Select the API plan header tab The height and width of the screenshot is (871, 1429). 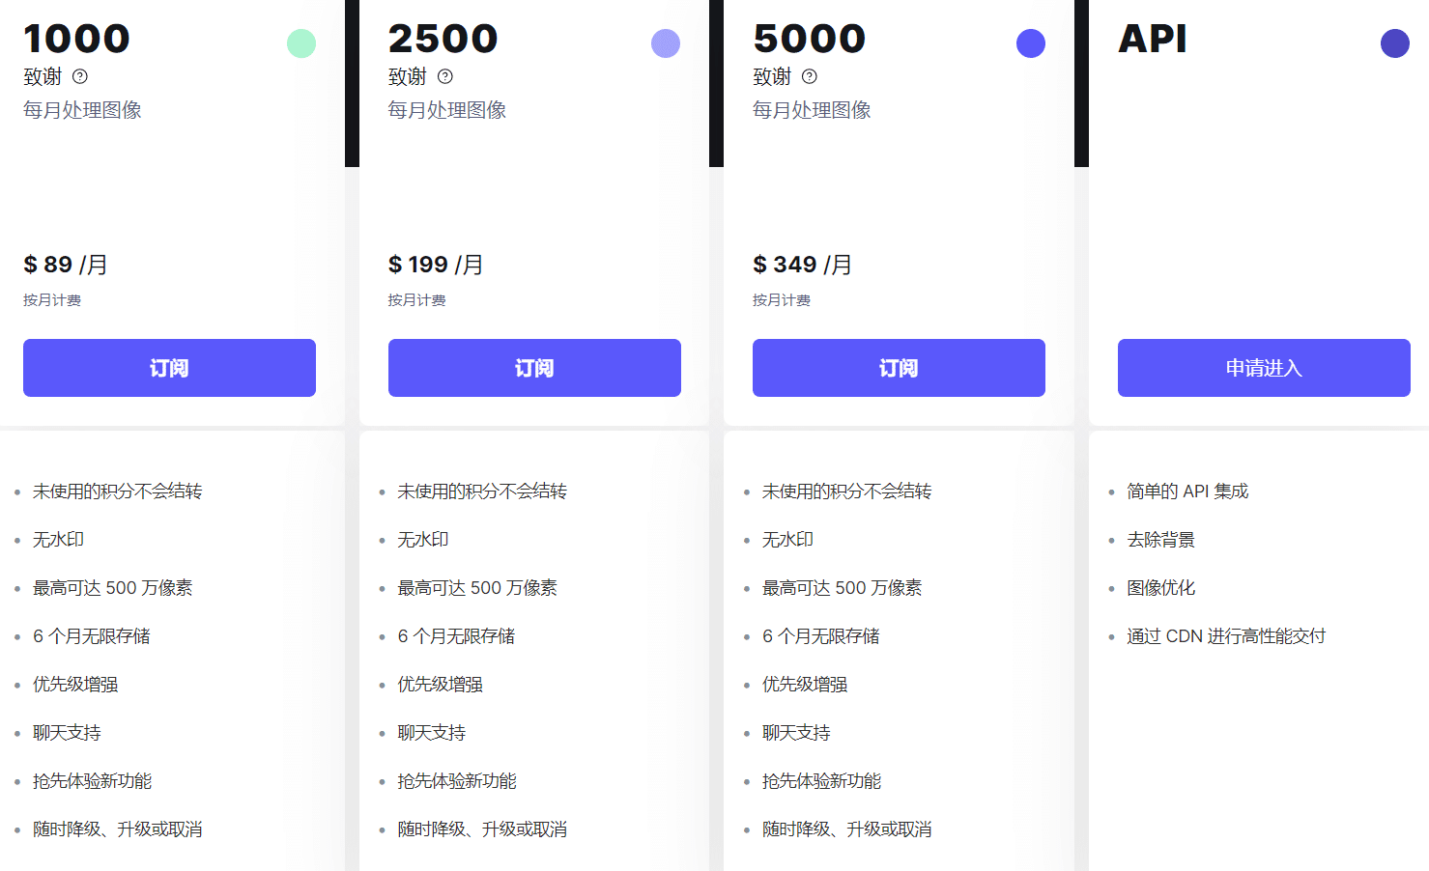(x=1152, y=41)
